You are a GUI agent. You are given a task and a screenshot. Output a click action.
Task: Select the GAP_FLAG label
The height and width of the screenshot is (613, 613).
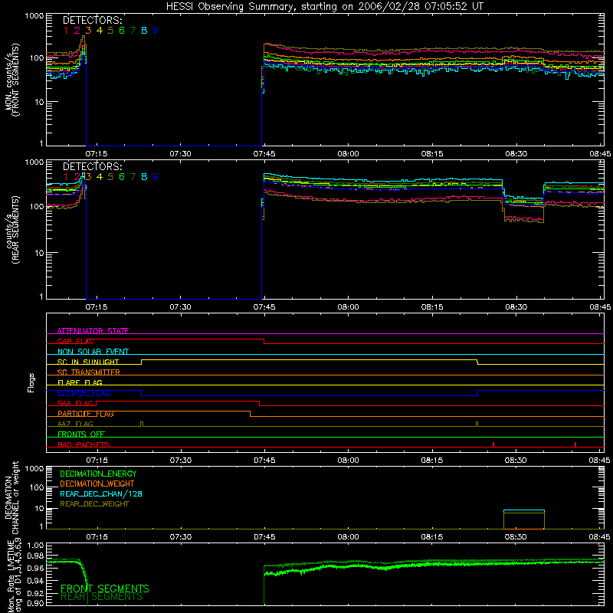point(75,341)
